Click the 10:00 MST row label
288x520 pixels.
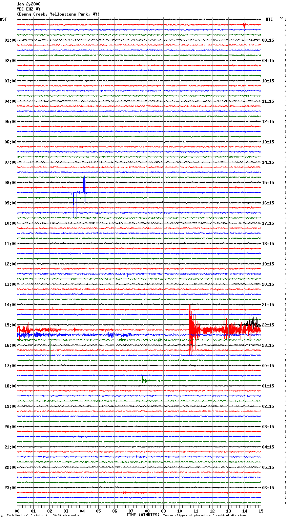[10, 223]
